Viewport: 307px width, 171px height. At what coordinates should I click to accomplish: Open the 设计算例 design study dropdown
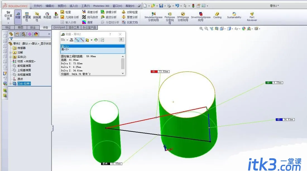pyautogui.click(x=8, y=23)
